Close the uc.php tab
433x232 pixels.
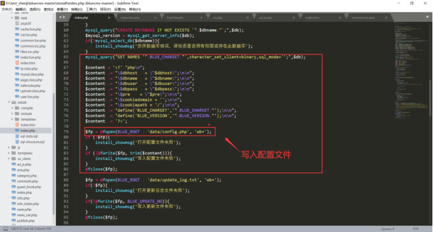tap(247, 18)
